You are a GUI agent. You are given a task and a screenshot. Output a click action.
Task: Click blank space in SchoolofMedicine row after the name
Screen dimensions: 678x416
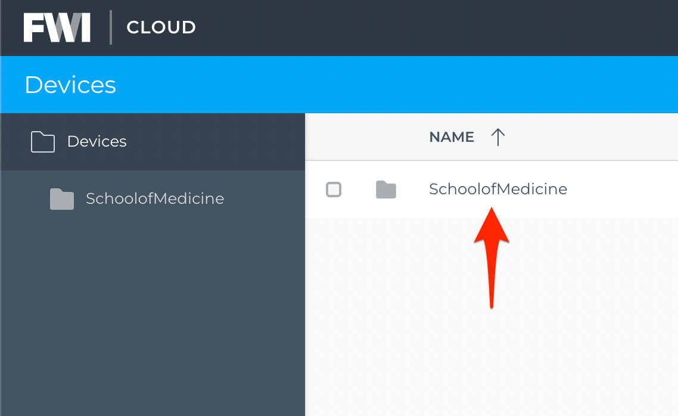(x=623, y=190)
